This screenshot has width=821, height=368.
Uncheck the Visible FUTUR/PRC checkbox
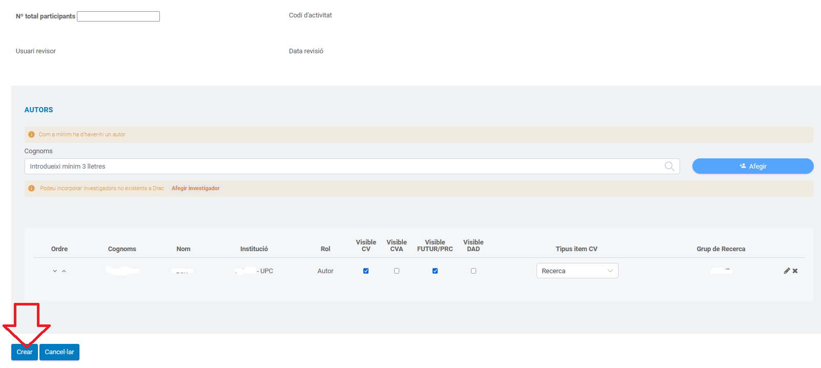point(435,271)
